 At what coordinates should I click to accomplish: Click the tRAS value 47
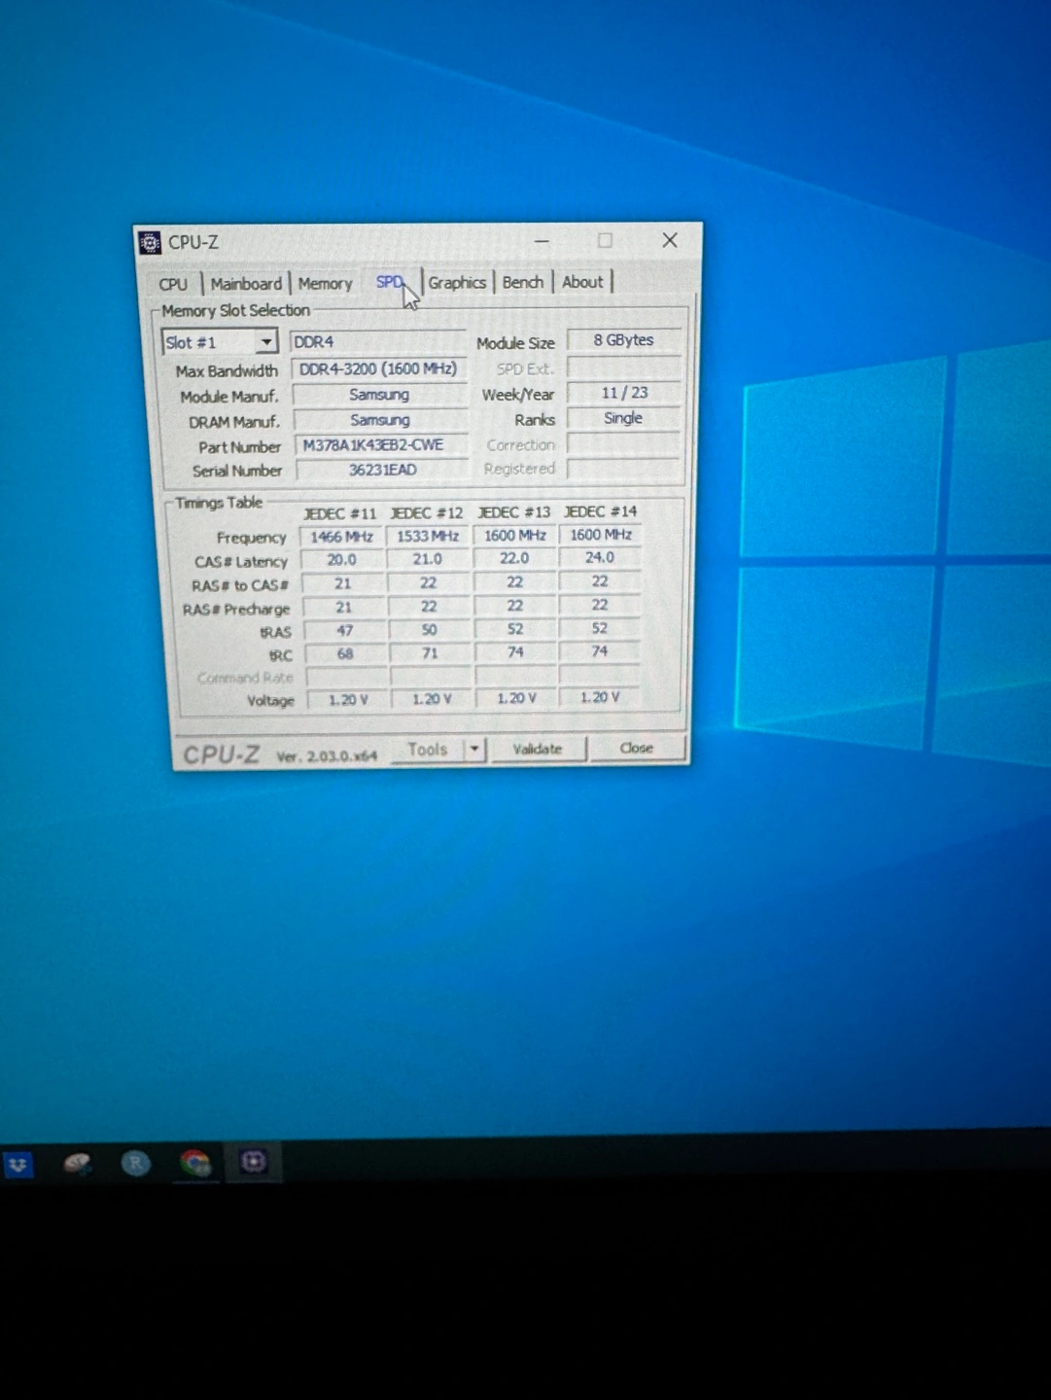tap(344, 631)
